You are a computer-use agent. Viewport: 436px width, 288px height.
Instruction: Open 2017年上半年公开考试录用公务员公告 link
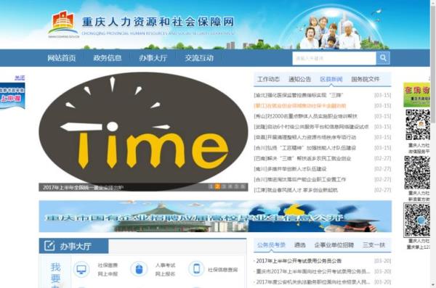(x=299, y=260)
